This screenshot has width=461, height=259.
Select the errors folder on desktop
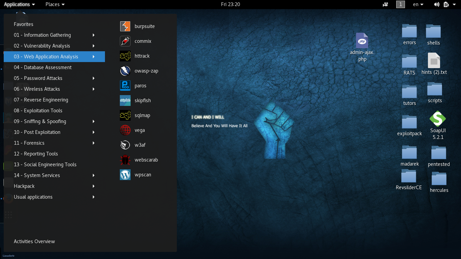pyautogui.click(x=409, y=31)
